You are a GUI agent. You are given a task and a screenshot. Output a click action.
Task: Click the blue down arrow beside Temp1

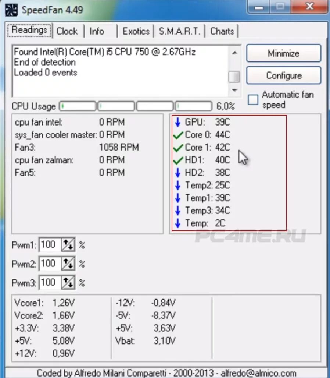[x=177, y=198]
